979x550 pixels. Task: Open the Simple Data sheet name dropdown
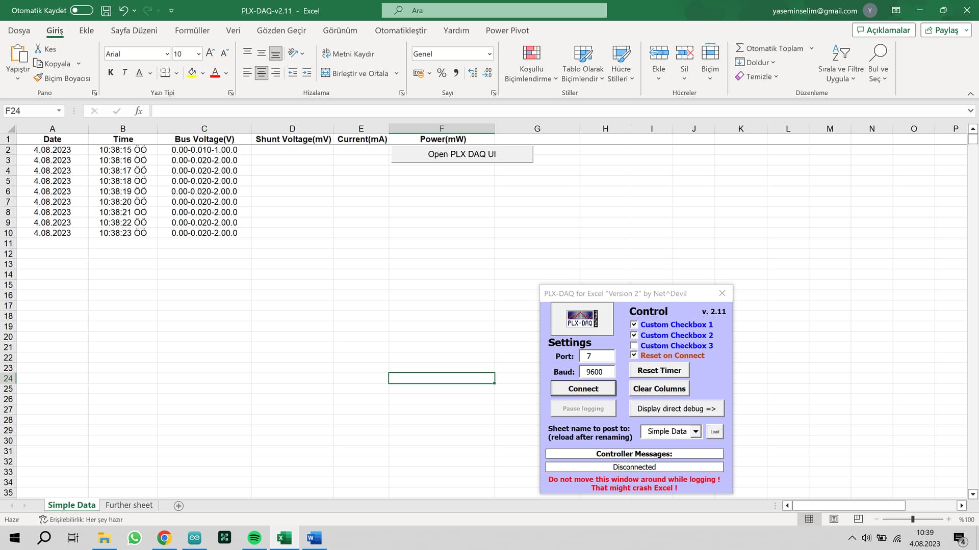(x=695, y=431)
